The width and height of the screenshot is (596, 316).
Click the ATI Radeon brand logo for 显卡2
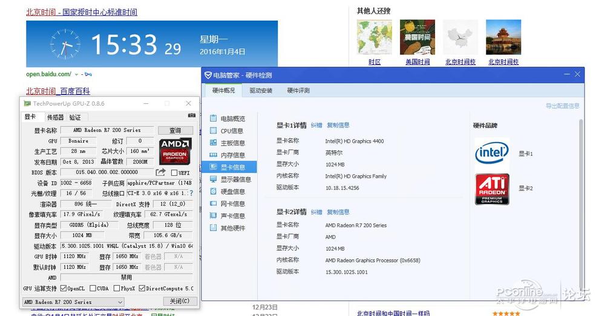(x=492, y=189)
